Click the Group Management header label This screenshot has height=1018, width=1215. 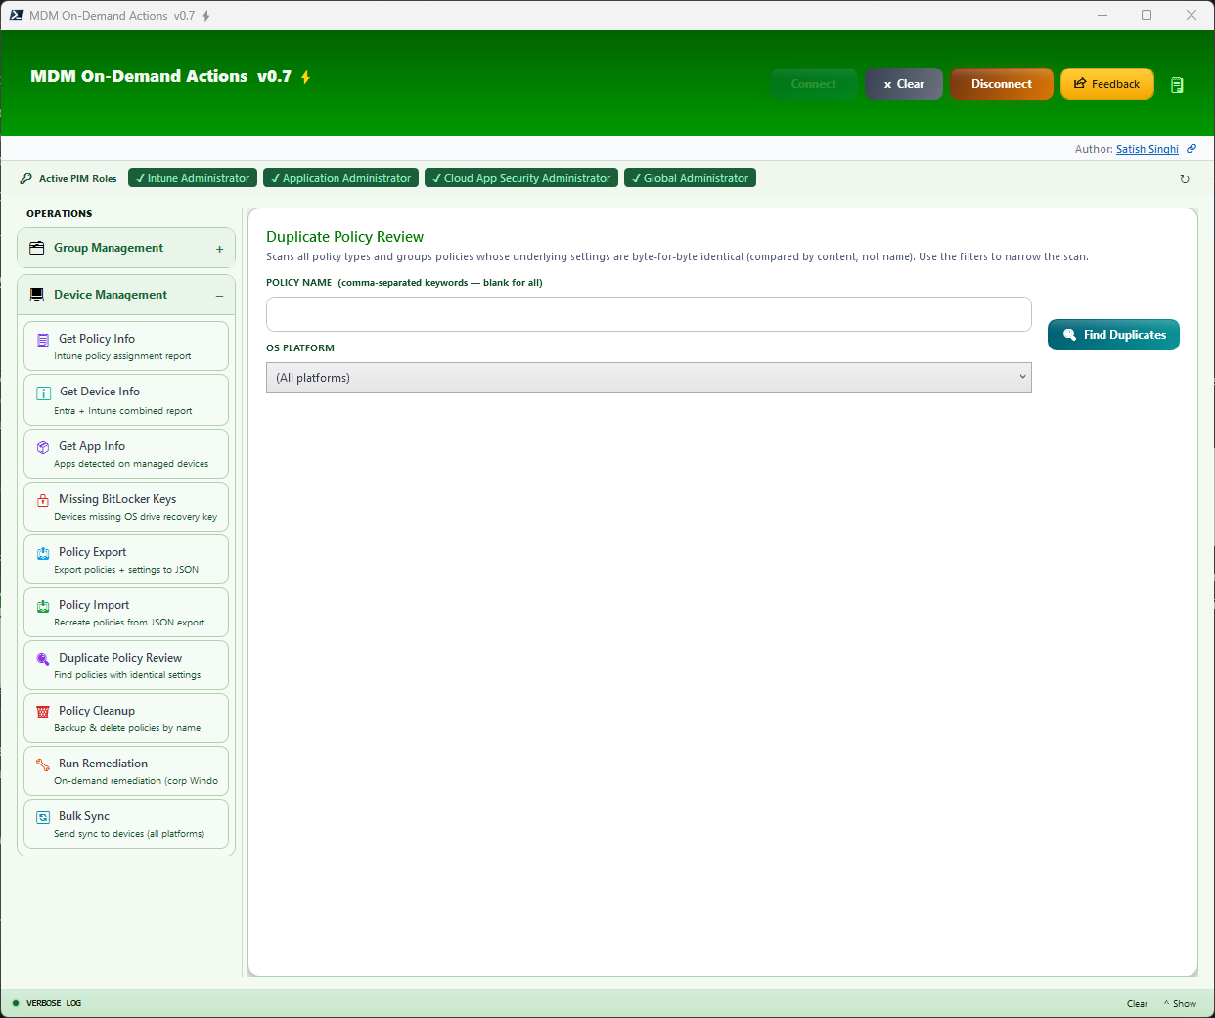(109, 248)
